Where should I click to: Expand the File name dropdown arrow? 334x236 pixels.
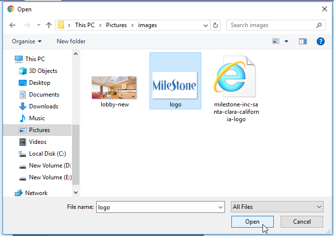[221, 207]
